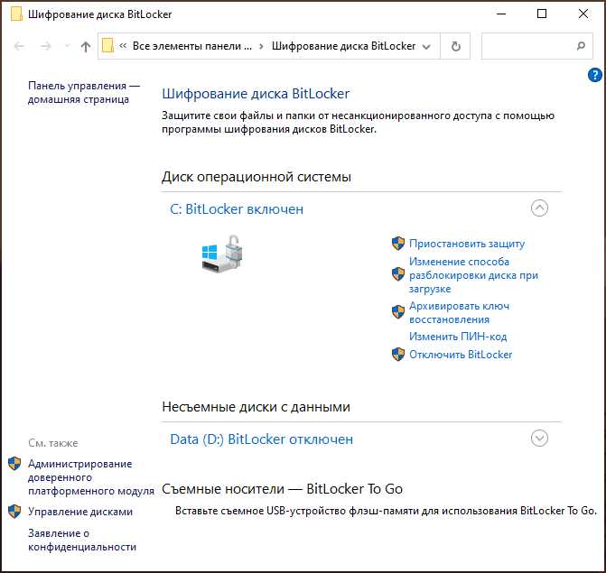Viewport: 606px width, 573px height.
Task: Click 'Шифрование диска BitLocker' breadcrumb segment
Action: coord(343,46)
